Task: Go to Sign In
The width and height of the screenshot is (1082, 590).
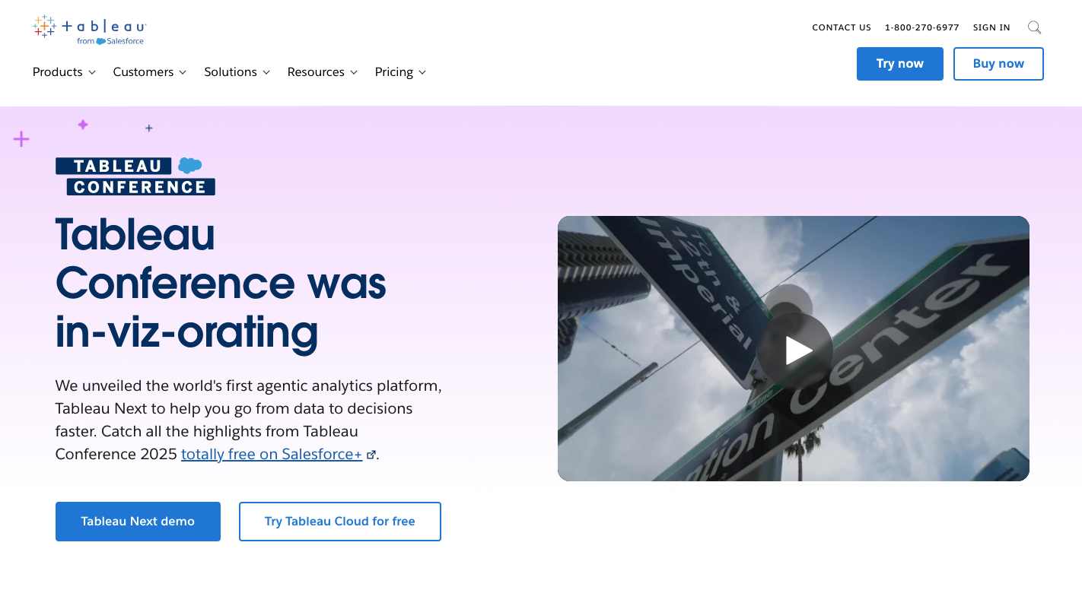Action: tap(991, 27)
